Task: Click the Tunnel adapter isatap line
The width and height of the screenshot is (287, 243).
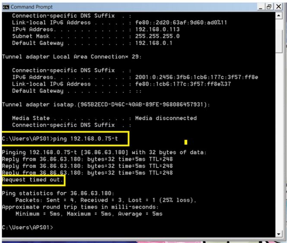Action: (106, 104)
